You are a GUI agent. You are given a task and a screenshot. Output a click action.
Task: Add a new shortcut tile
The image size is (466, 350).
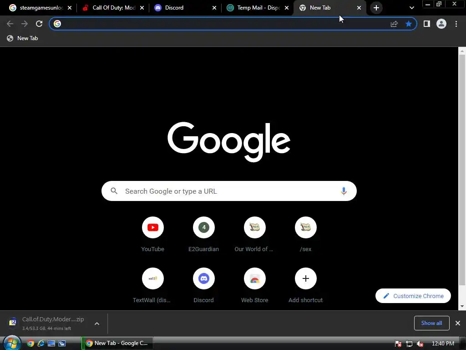tap(305, 285)
